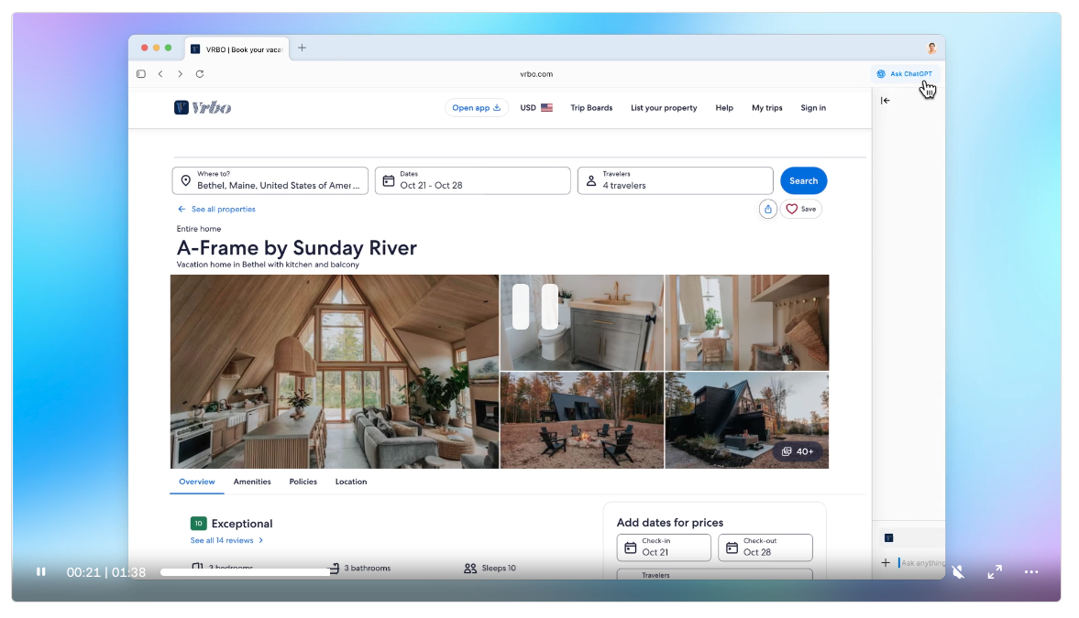Image resolution: width=1079 pixels, height=618 pixels.
Task: Open the video player more options menu
Action: (1030, 572)
